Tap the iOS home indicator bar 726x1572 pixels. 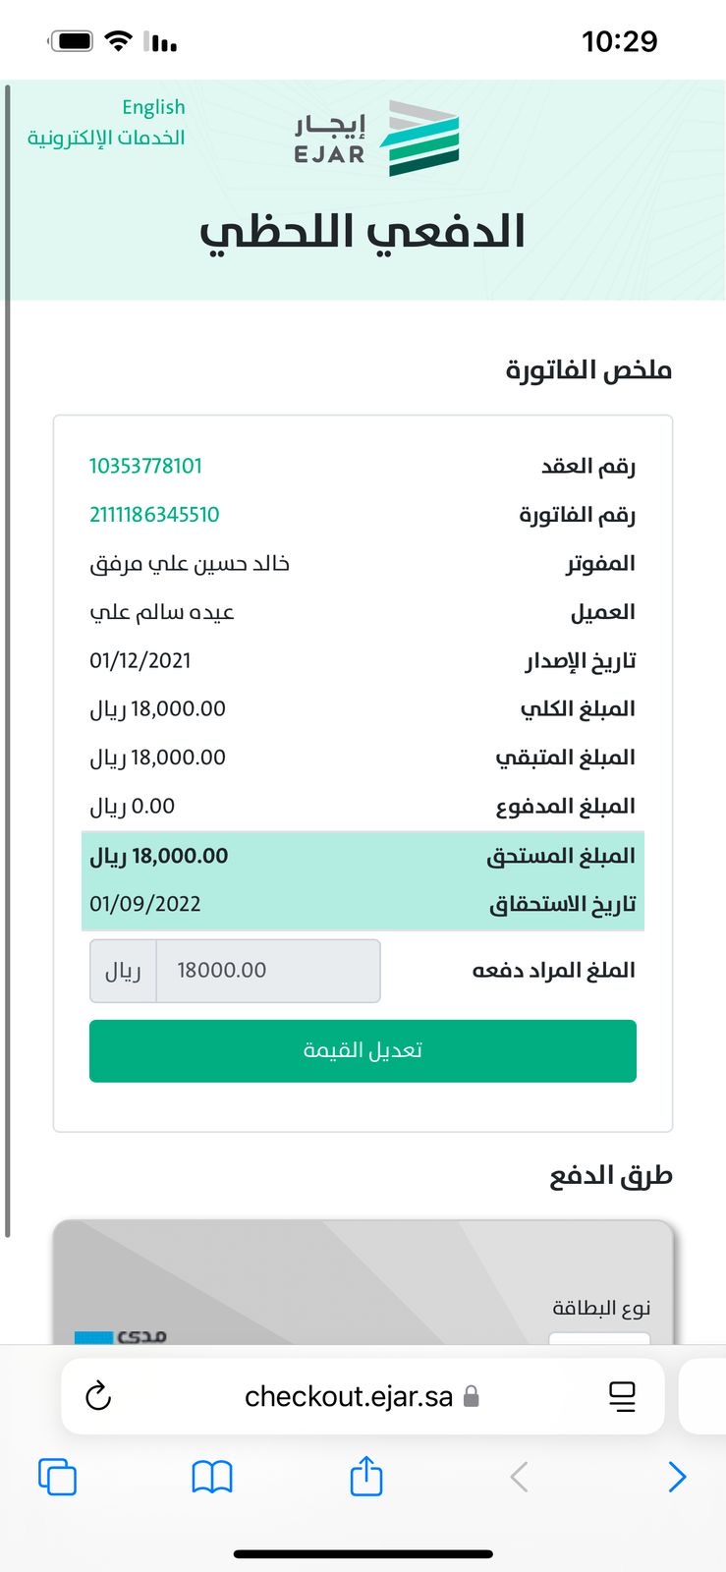point(363,1554)
